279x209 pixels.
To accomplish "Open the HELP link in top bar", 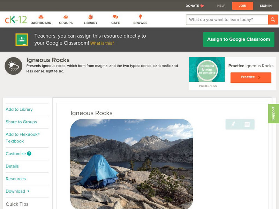I will pyautogui.click(x=221, y=6).
